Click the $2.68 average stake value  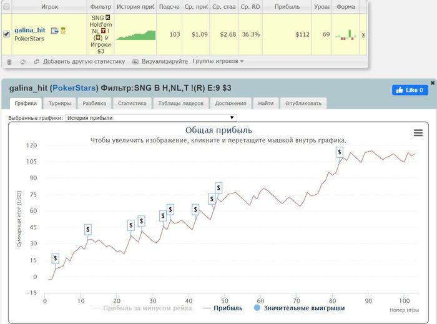[228, 34]
